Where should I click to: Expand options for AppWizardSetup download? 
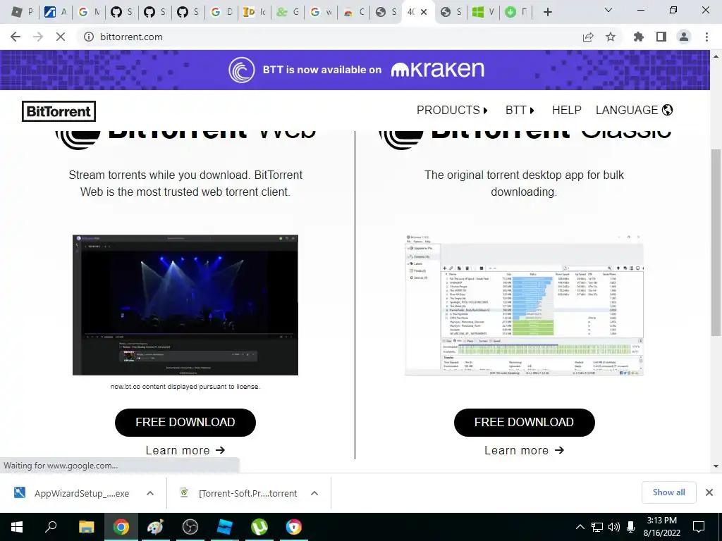coord(150,493)
